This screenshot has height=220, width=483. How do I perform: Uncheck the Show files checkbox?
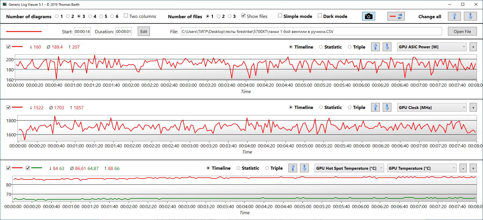[243, 16]
